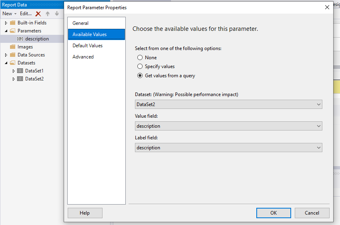Open the Dataset dropdown showing DataSet2
The width and height of the screenshot is (340, 225).
(x=229, y=104)
